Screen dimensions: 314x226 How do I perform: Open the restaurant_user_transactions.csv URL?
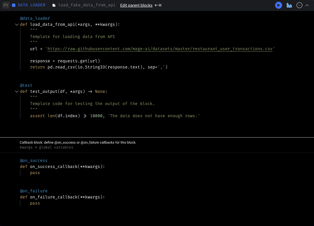160,49
